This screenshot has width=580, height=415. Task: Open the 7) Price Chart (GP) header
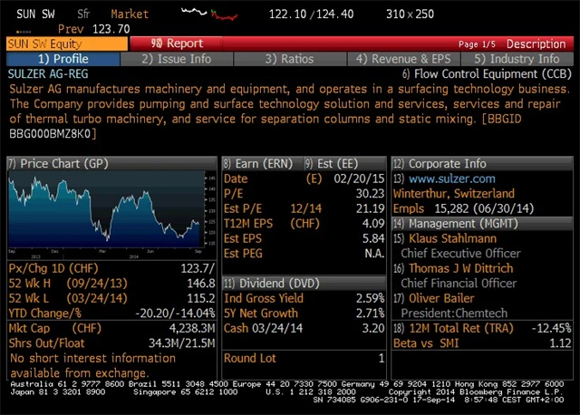click(x=111, y=163)
